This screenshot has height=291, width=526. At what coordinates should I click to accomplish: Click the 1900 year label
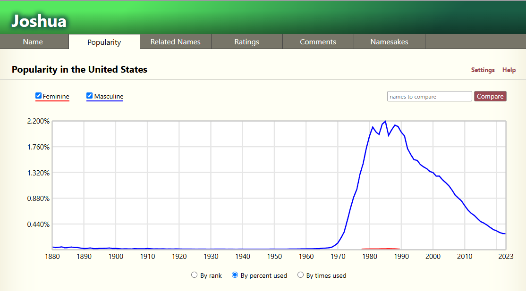coord(116,257)
